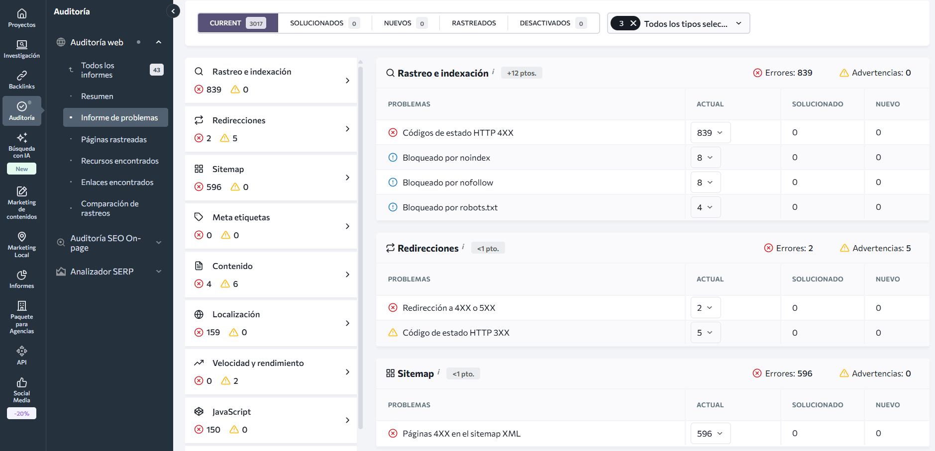Click the notice icon for Bloqueado por noindex
This screenshot has width=935, height=451.
pos(393,158)
